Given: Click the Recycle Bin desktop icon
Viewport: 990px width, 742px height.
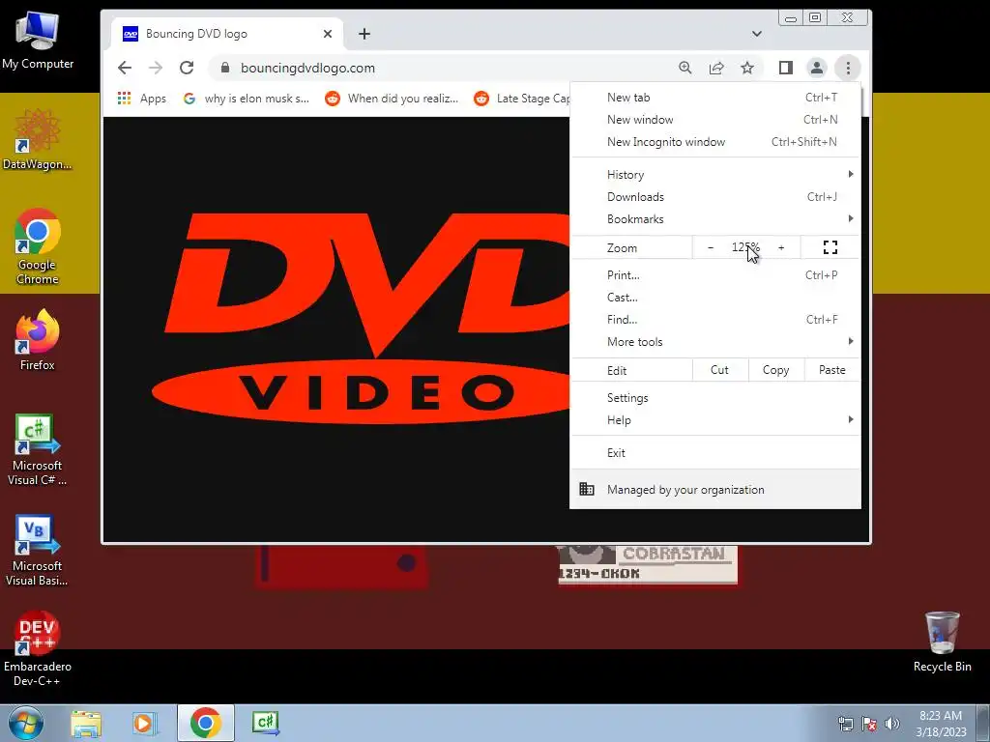Looking at the screenshot, I should tap(942, 642).
